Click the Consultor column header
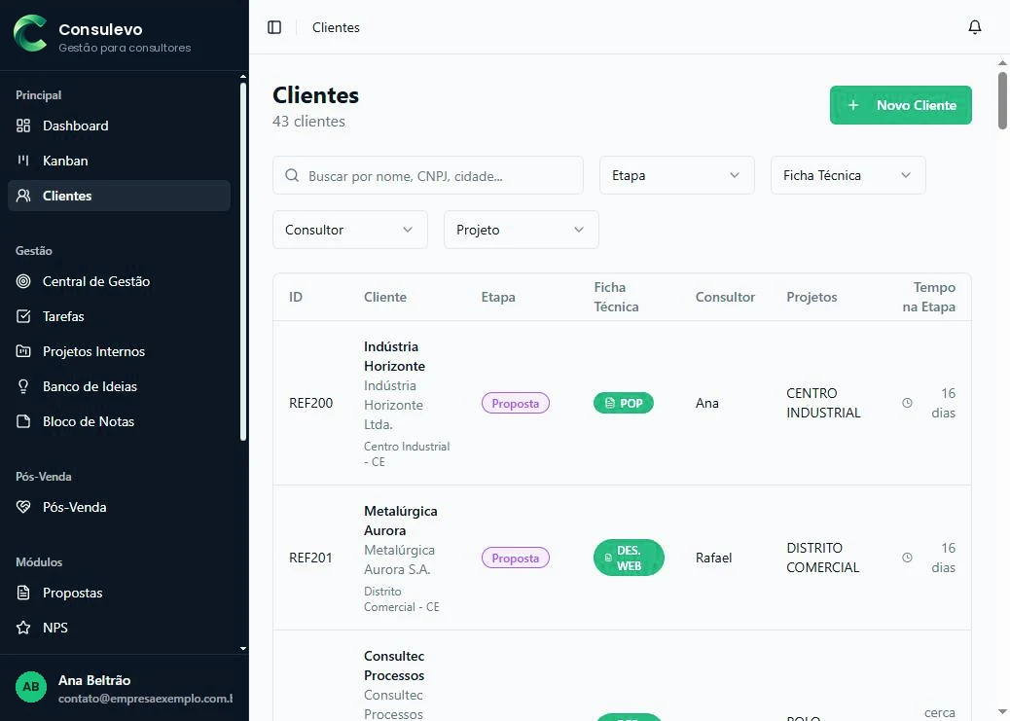 (725, 297)
